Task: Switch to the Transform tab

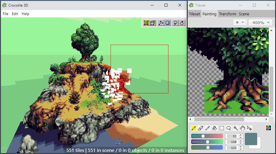Action: pyautogui.click(x=227, y=14)
